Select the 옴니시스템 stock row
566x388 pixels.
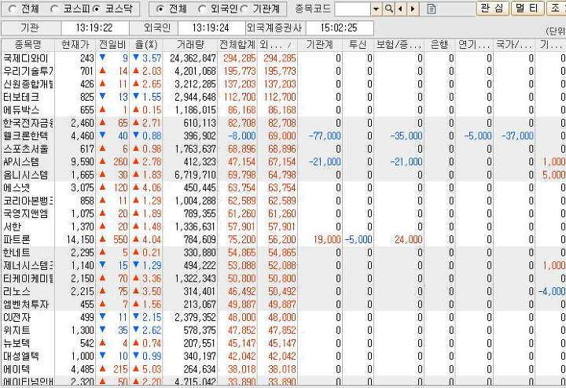tap(283, 175)
